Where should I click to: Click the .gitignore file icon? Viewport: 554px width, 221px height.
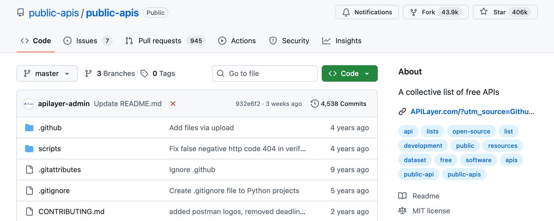[30, 191]
